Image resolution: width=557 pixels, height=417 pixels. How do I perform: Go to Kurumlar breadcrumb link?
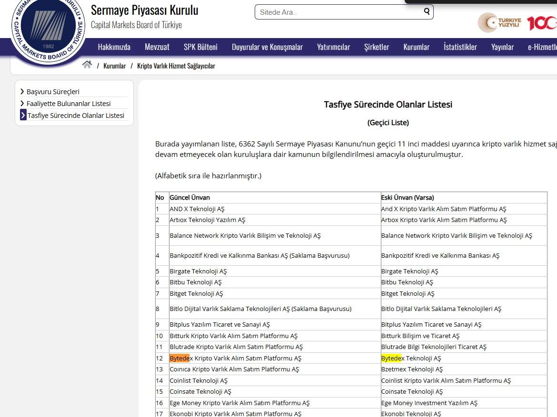point(114,66)
